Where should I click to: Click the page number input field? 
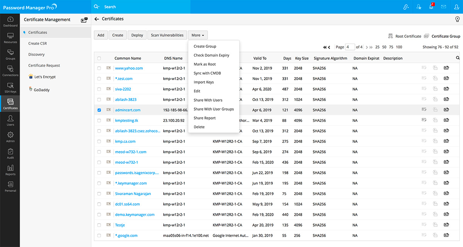(350, 47)
